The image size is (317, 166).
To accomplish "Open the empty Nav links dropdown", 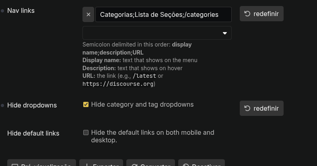I will tap(157, 33).
